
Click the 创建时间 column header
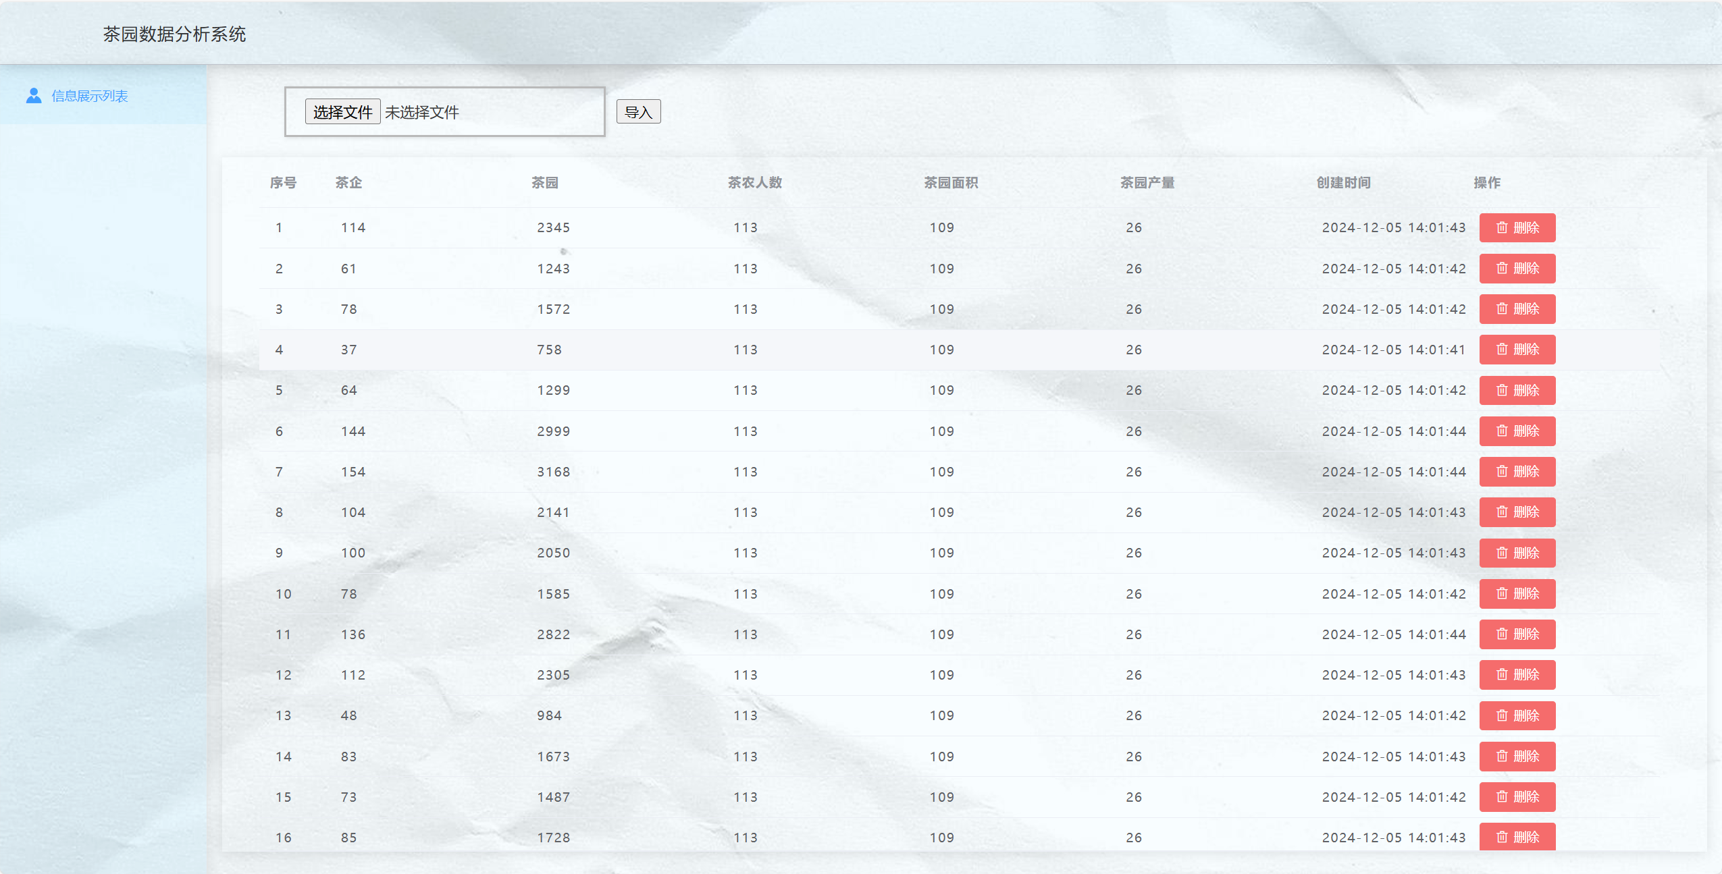(x=1343, y=182)
